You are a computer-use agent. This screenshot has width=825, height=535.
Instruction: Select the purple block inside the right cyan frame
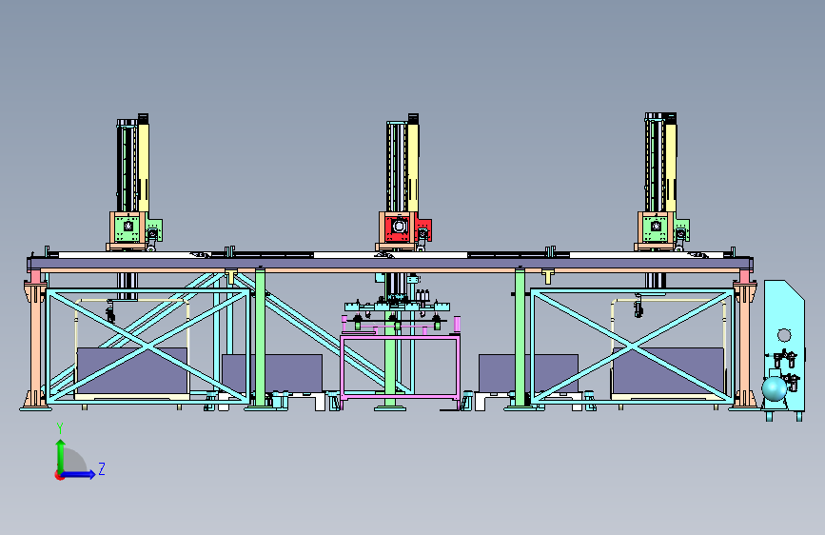pos(668,370)
